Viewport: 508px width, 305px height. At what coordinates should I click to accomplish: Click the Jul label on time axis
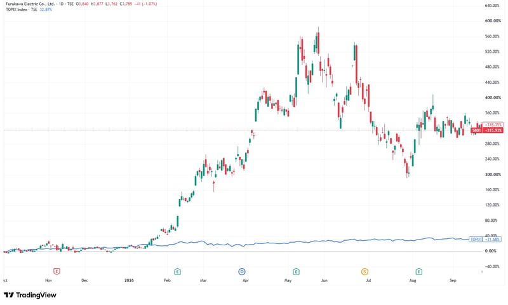pos(368,280)
